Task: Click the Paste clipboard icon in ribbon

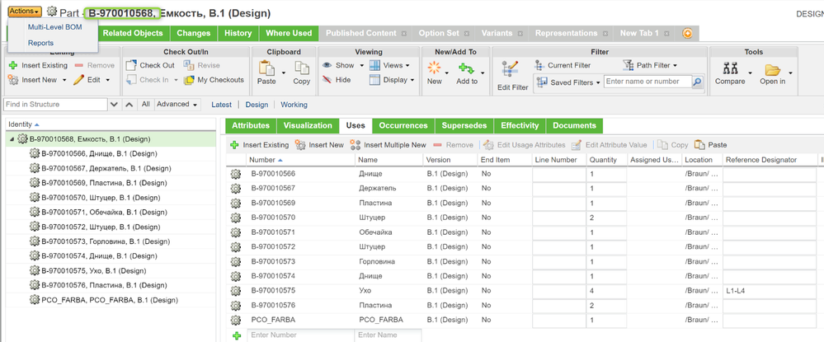Action: (x=266, y=69)
